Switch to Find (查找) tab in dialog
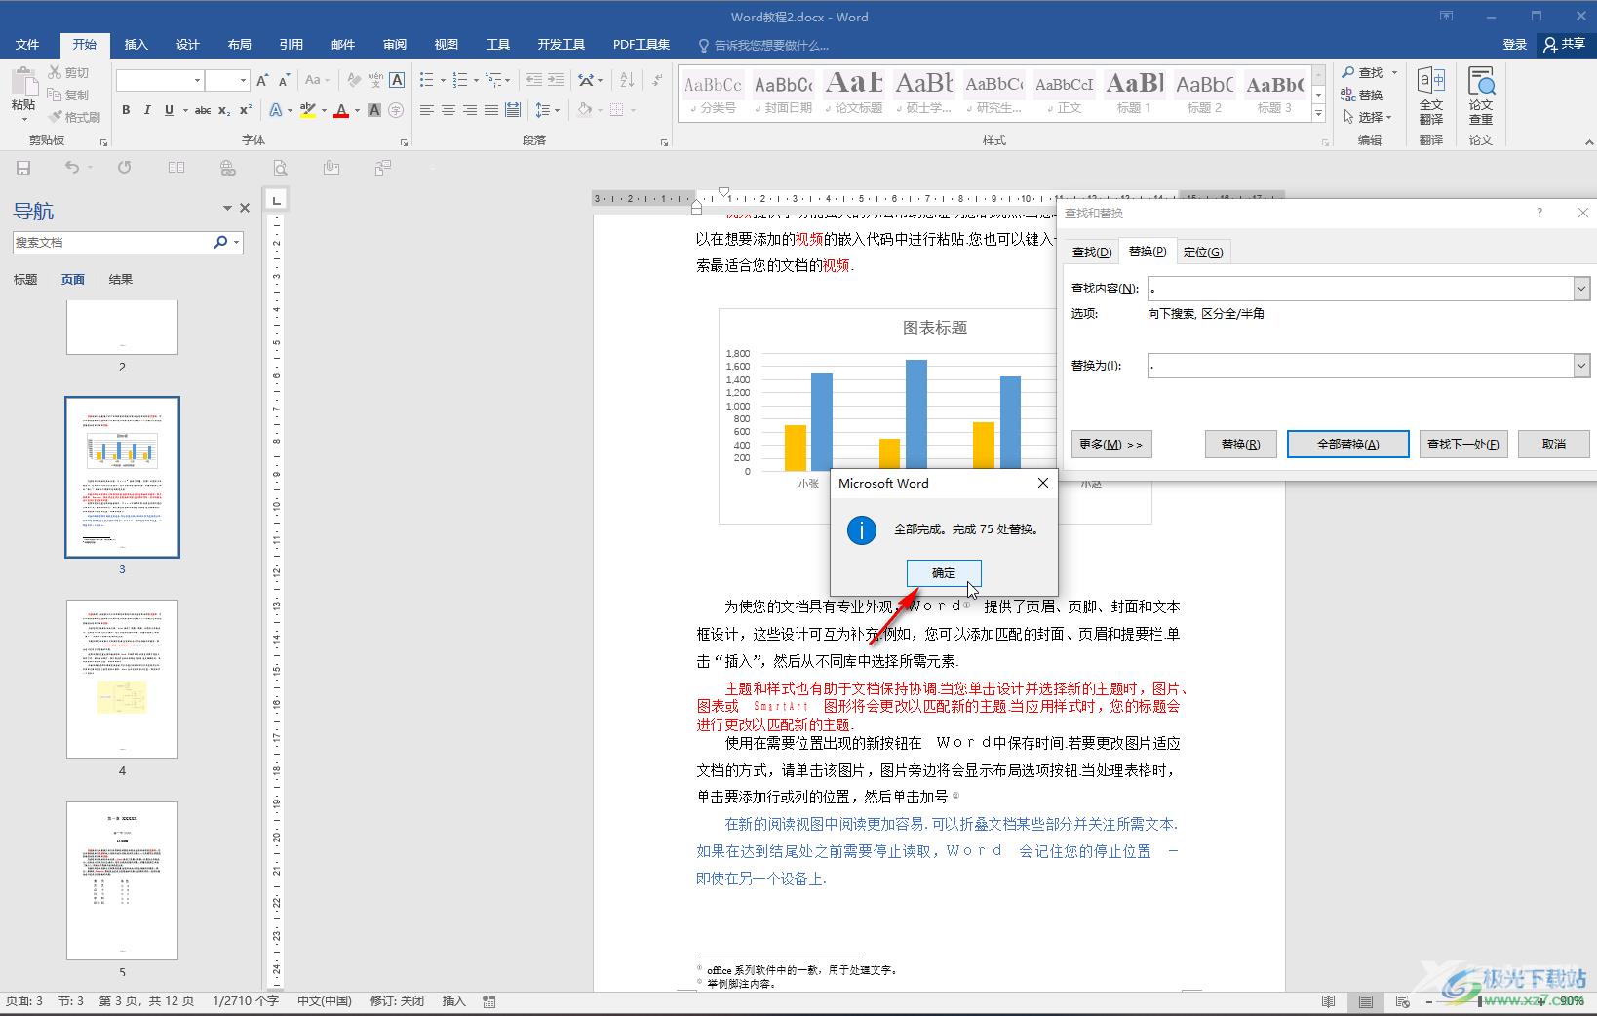 tap(1091, 252)
